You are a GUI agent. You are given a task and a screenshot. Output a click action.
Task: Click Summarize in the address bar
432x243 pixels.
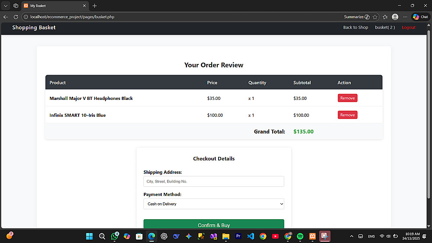pos(356,17)
